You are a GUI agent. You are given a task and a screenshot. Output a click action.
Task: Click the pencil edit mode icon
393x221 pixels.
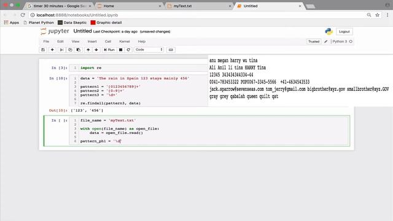[326, 41]
